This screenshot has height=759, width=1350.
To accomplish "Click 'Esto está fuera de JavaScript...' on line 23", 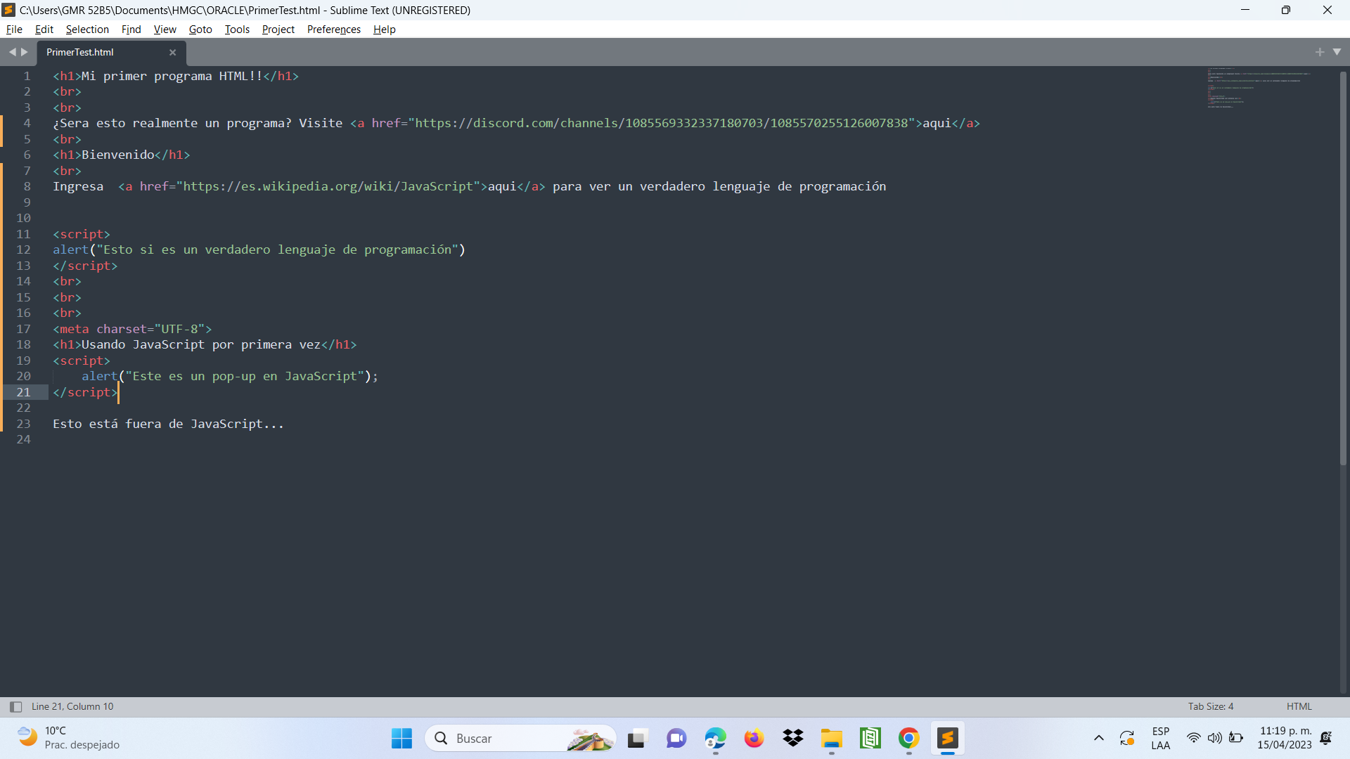I will (x=168, y=424).
